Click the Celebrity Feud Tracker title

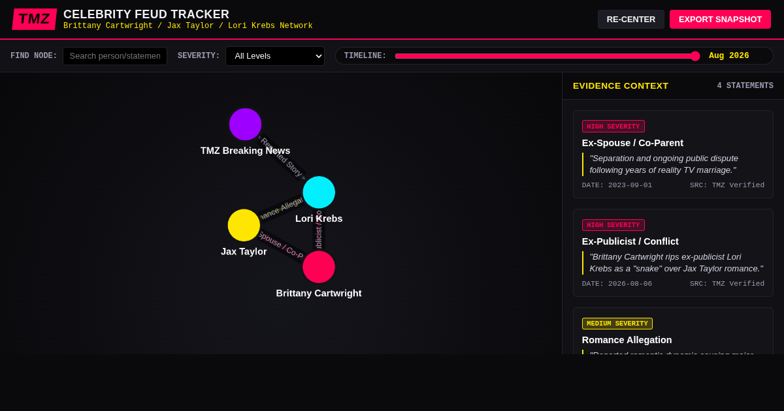tap(146, 14)
